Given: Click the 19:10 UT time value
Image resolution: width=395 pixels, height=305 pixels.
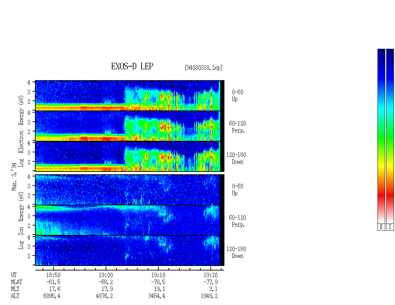Looking at the screenshot, I should point(158,275).
